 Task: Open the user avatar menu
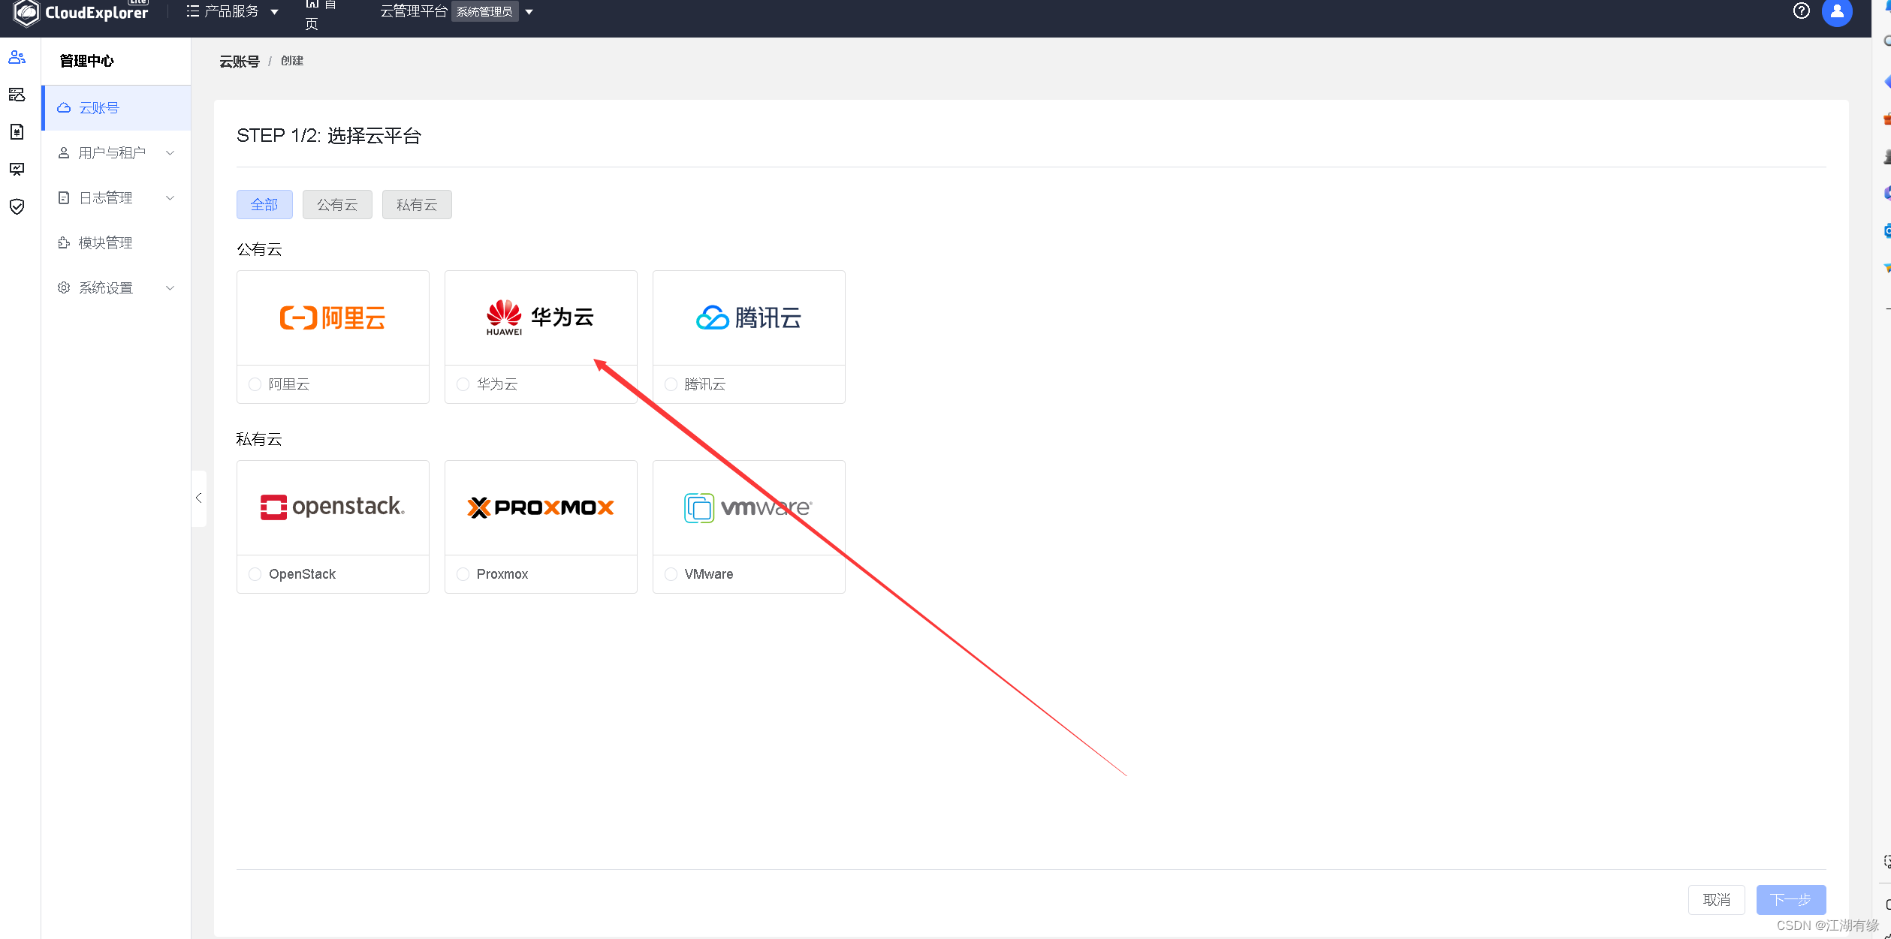click(1837, 12)
